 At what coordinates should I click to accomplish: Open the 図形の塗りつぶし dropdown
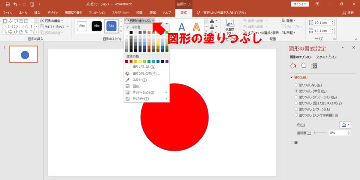(140, 21)
